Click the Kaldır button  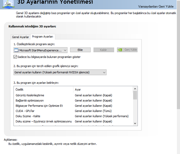coord(103,50)
